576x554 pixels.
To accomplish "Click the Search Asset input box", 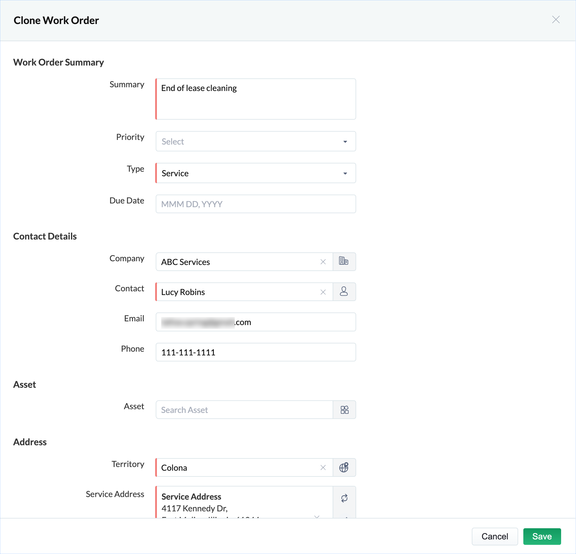I will 244,410.
